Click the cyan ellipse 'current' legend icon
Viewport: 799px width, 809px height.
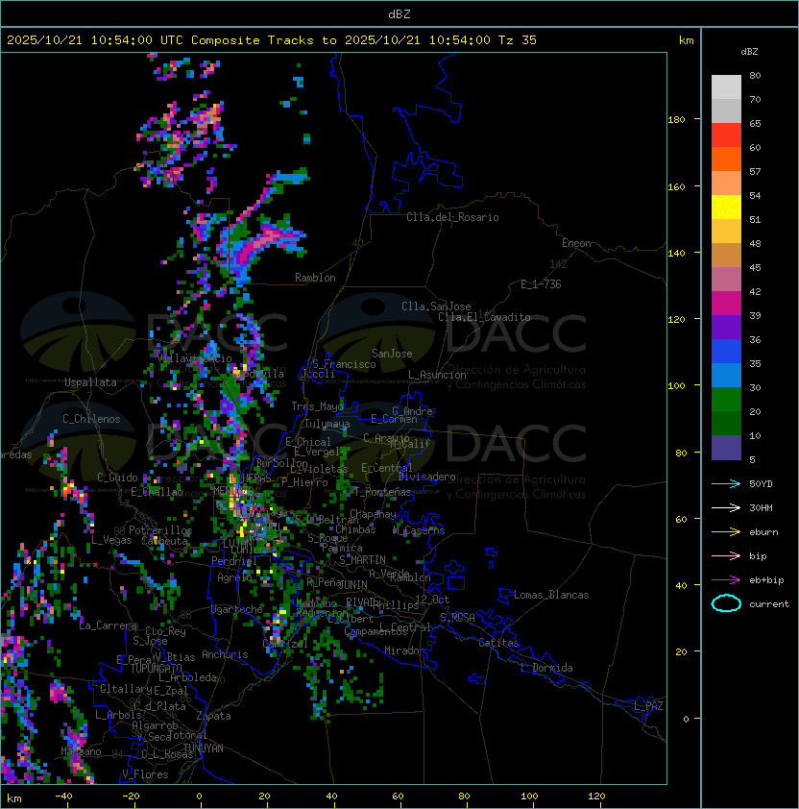coord(726,603)
